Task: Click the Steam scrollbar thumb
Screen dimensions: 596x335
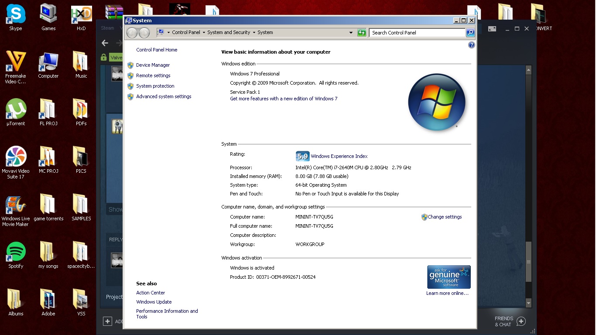Action: [528, 262]
